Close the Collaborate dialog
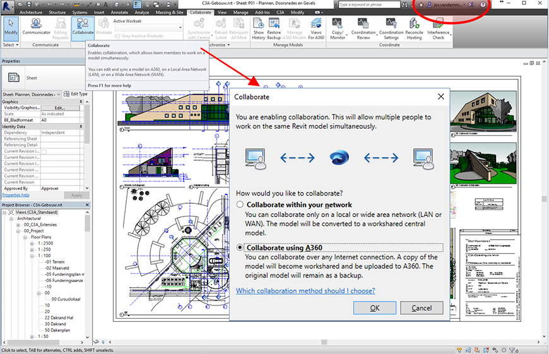Viewport: 549px width, 354px height. pyautogui.click(x=441, y=97)
